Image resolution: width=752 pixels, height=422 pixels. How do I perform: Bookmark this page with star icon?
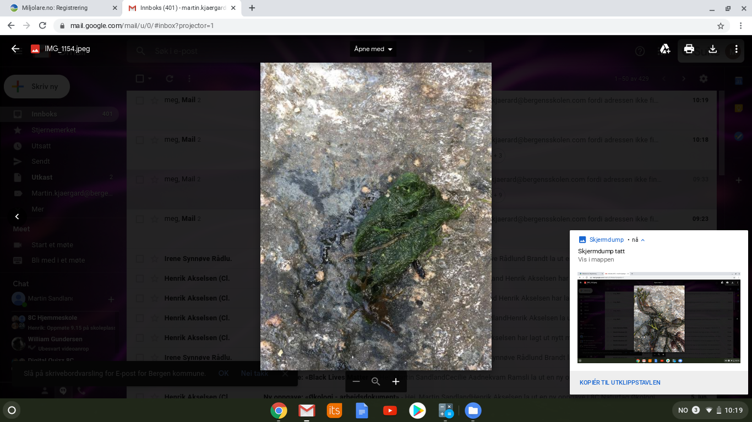coord(721,26)
